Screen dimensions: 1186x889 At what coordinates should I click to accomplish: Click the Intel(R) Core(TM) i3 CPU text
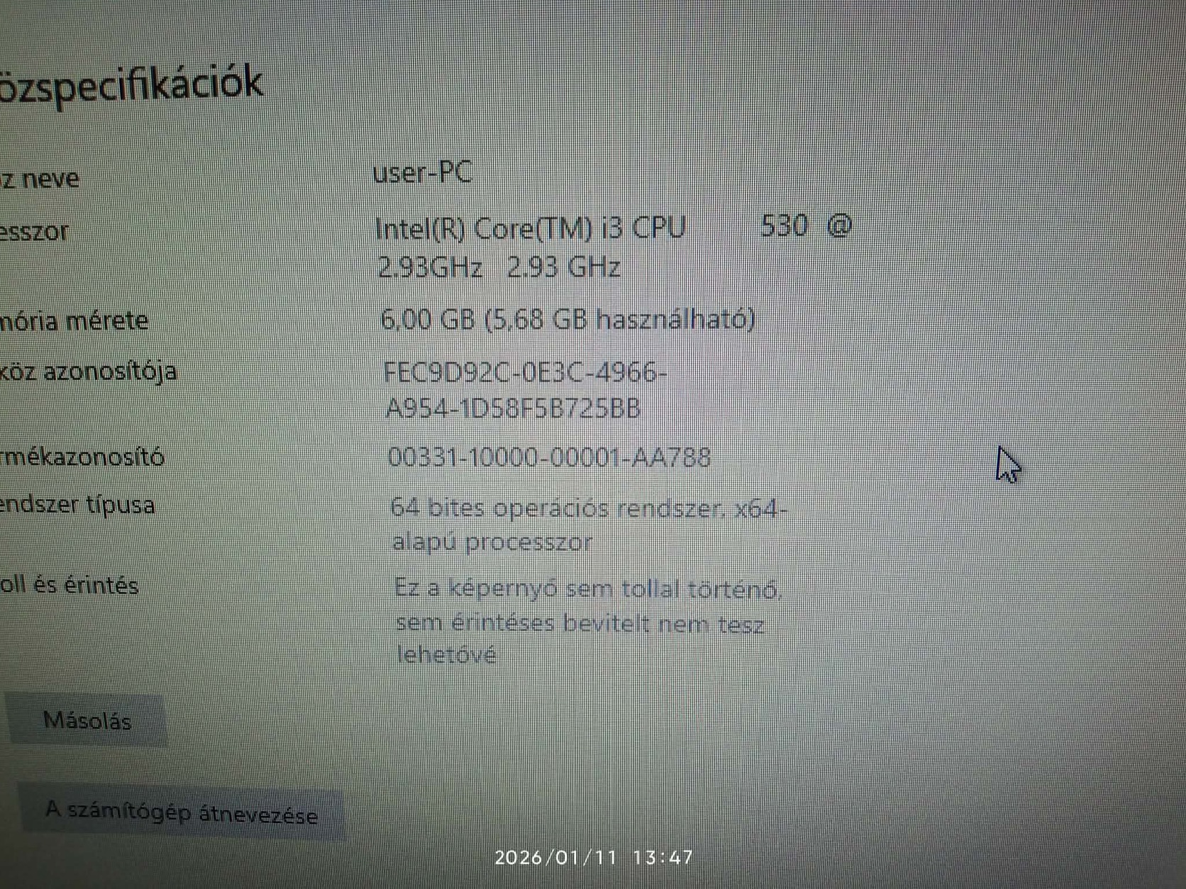pos(530,228)
